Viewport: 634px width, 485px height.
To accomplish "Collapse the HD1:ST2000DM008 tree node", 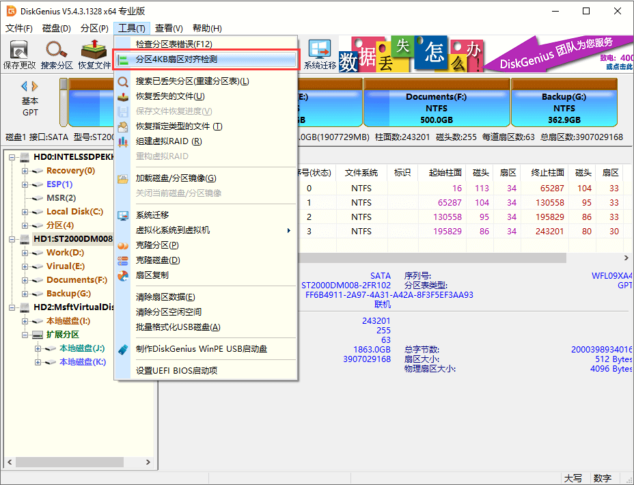I will click(x=12, y=239).
